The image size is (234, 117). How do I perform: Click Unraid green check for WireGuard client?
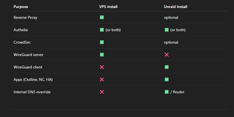click(x=167, y=67)
